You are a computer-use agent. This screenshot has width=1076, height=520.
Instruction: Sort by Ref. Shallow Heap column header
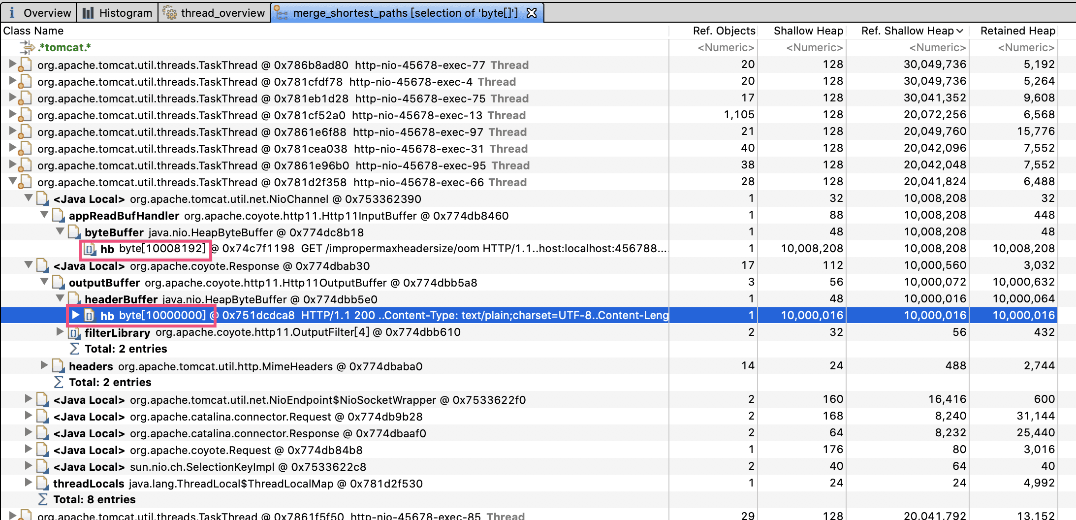pos(907,31)
